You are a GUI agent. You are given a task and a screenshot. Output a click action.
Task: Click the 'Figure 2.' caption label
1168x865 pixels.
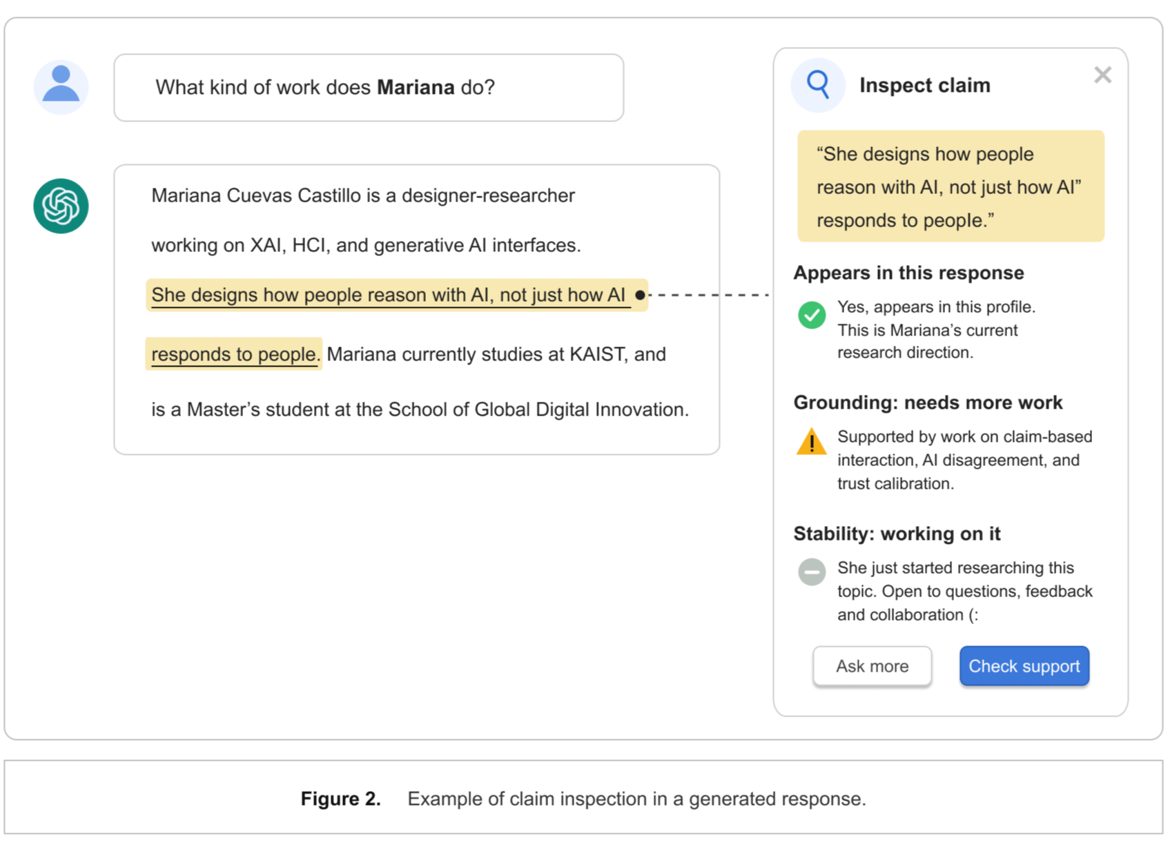pyautogui.click(x=340, y=799)
